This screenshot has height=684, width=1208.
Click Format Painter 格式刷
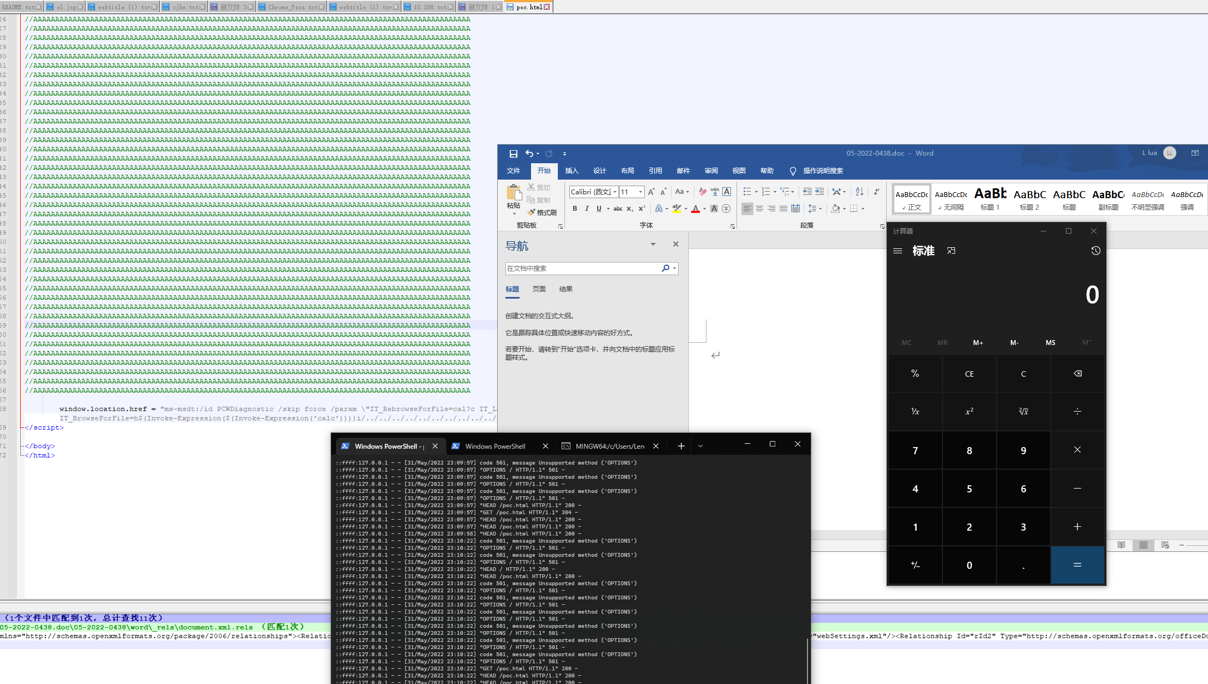click(x=542, y=212)
